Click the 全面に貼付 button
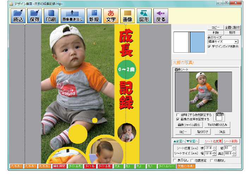Screen dimensions: 250x176 coord(232,27)
